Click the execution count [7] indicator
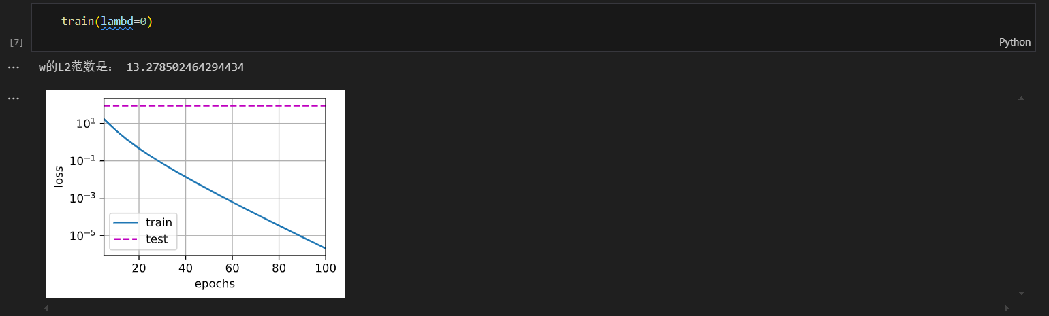Screen dimensions: 1049x316 click(x=16, y=42)
